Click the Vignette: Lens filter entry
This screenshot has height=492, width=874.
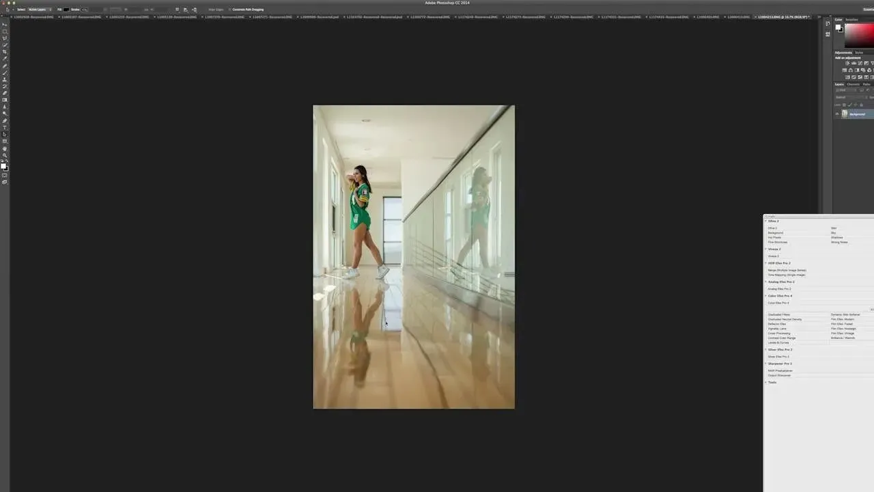[x=777, y=329]
